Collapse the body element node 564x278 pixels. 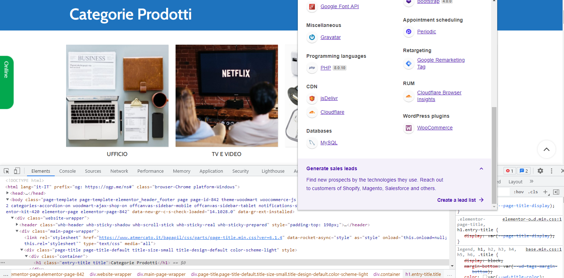click(x=7, y=200)
